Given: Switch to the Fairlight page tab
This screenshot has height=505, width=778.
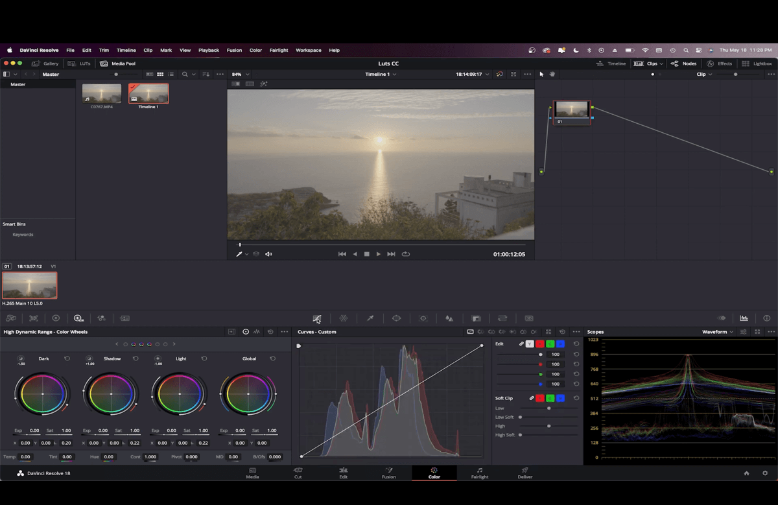Looking at the screenshot, I should (480, 473).
